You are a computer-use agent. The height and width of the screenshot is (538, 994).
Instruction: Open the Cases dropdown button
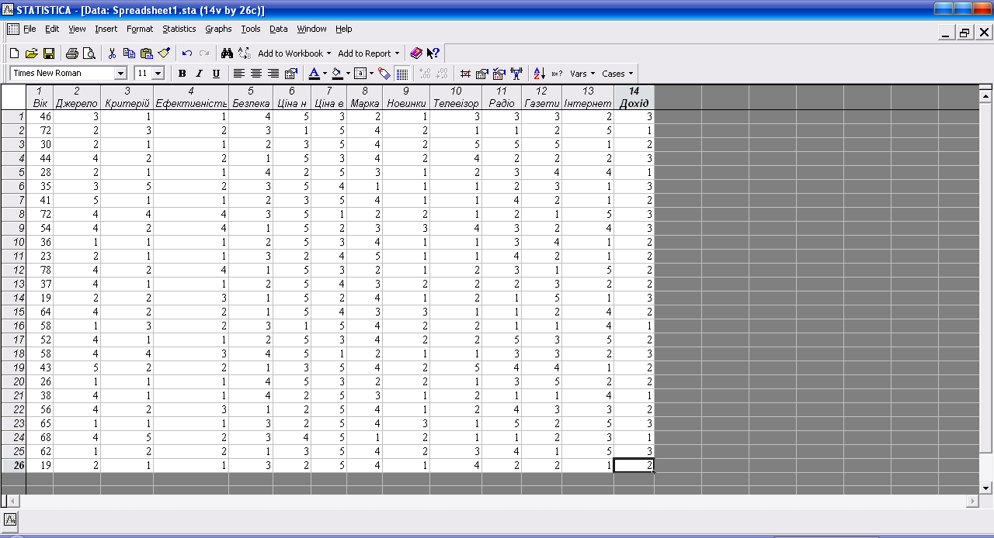(617, 74)
